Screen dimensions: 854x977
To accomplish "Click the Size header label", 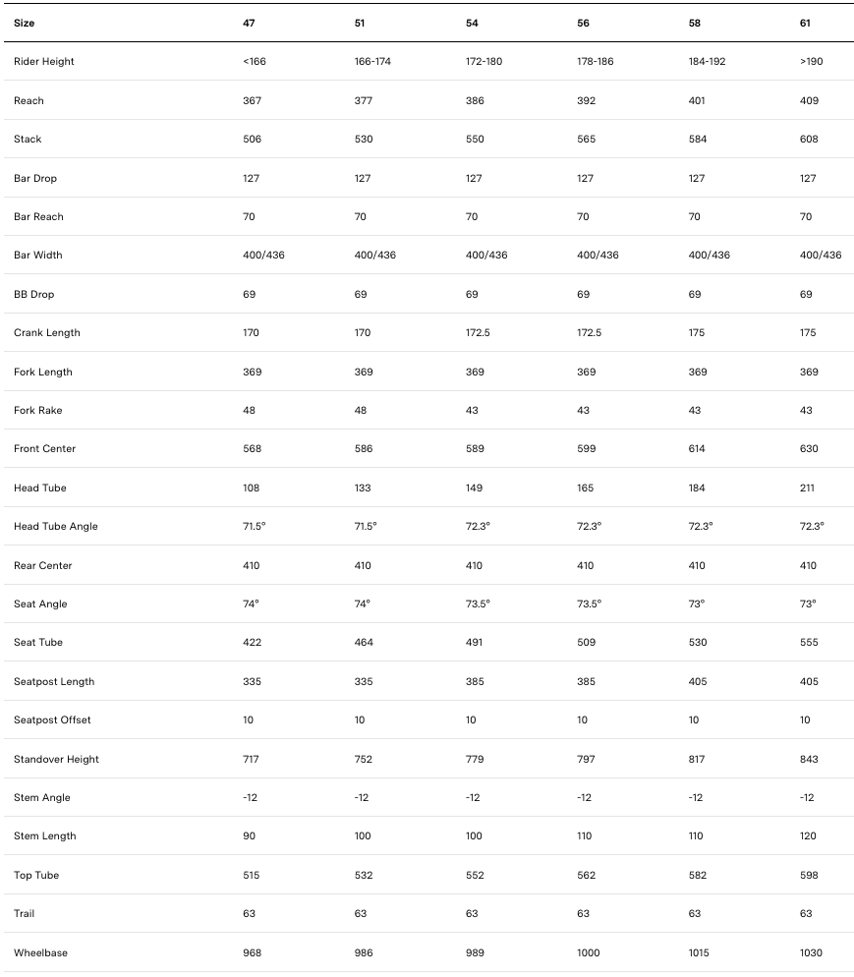I will click(25, 23).
